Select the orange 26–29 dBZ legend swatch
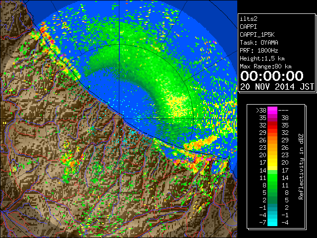 (x=272, y=140)
